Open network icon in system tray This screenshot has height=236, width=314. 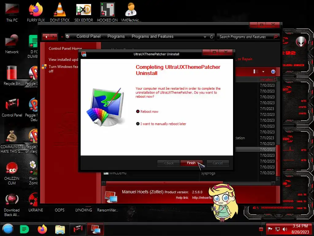pos(277,229)
